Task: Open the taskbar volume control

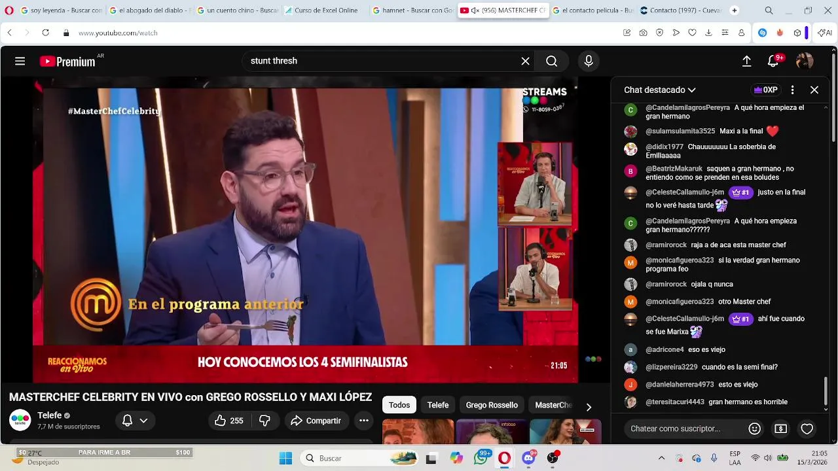Action: pos(768,458)
